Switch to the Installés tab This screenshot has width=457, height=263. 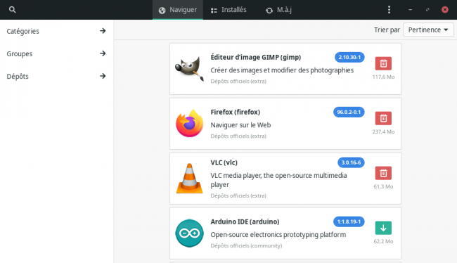click(x=228, y=10)
